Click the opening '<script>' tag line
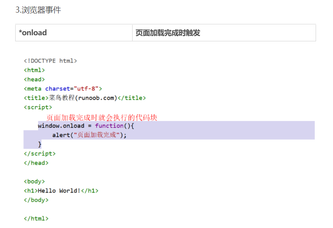Viewport: 333px width, 228px height. point(38,107)
